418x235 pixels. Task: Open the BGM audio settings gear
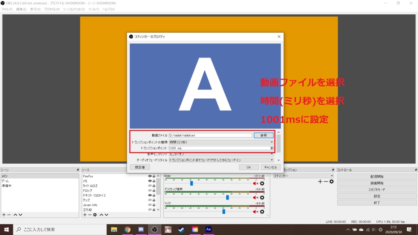(262, 184)
